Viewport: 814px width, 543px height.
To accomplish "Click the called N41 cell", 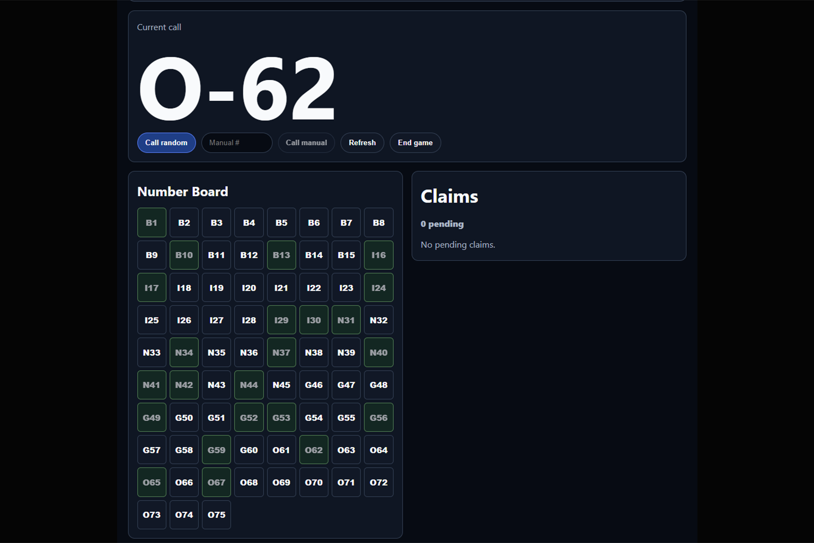I will (x=152, y=385).
